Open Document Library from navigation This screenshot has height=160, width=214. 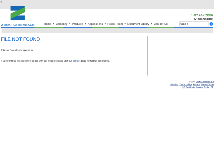point(138,24)
